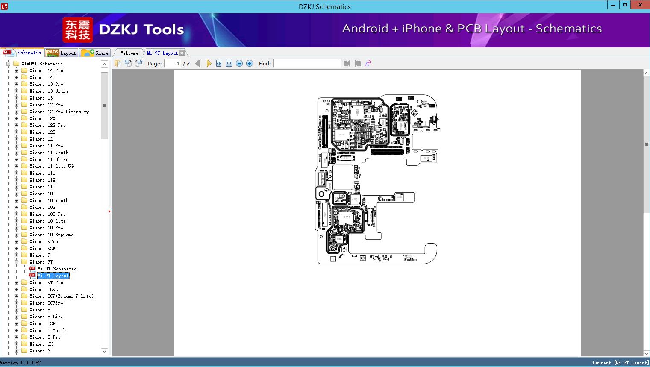Click the Current [Mi 9T Layout] status text

[x=621, y=363]
